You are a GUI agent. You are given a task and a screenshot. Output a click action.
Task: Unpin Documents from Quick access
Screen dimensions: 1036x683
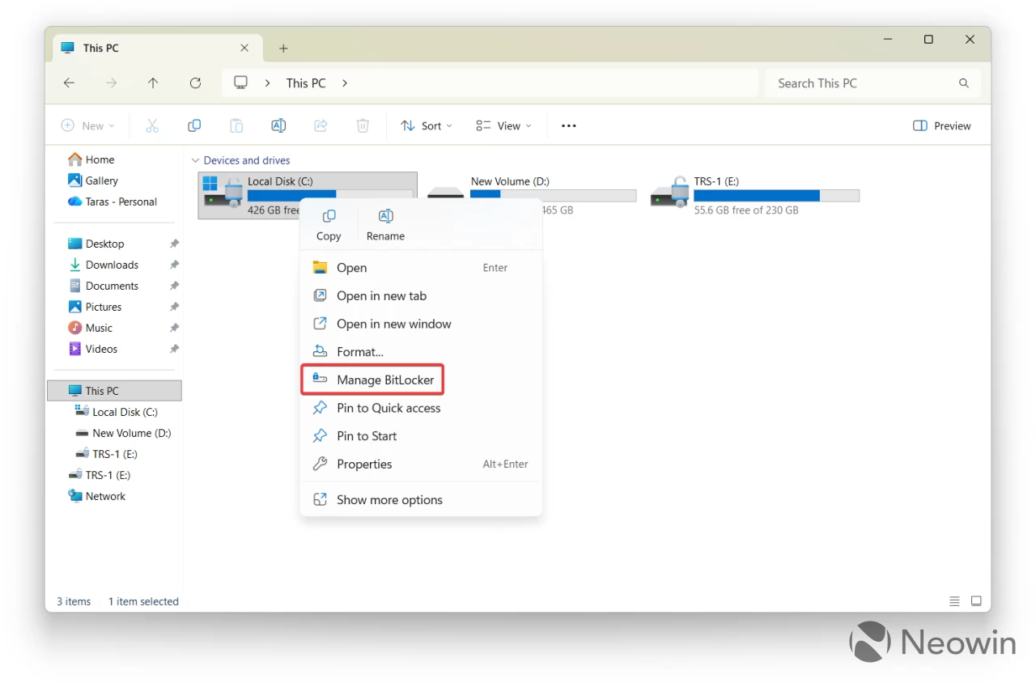tap(174, 286)
